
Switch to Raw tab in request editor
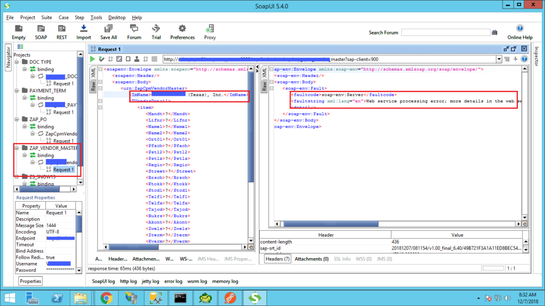[93, 86]
